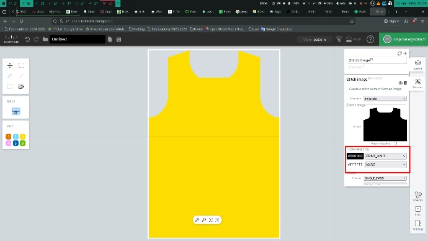Open the Layers side panel icon

coord(417,65)
